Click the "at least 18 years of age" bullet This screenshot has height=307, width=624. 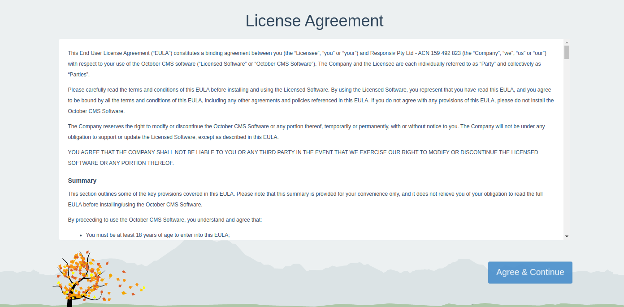click(x=157, y=235)
